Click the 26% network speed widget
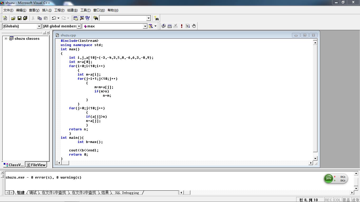Screen dimensions: 360x202 pyautogui.click(x=336, y=179)
